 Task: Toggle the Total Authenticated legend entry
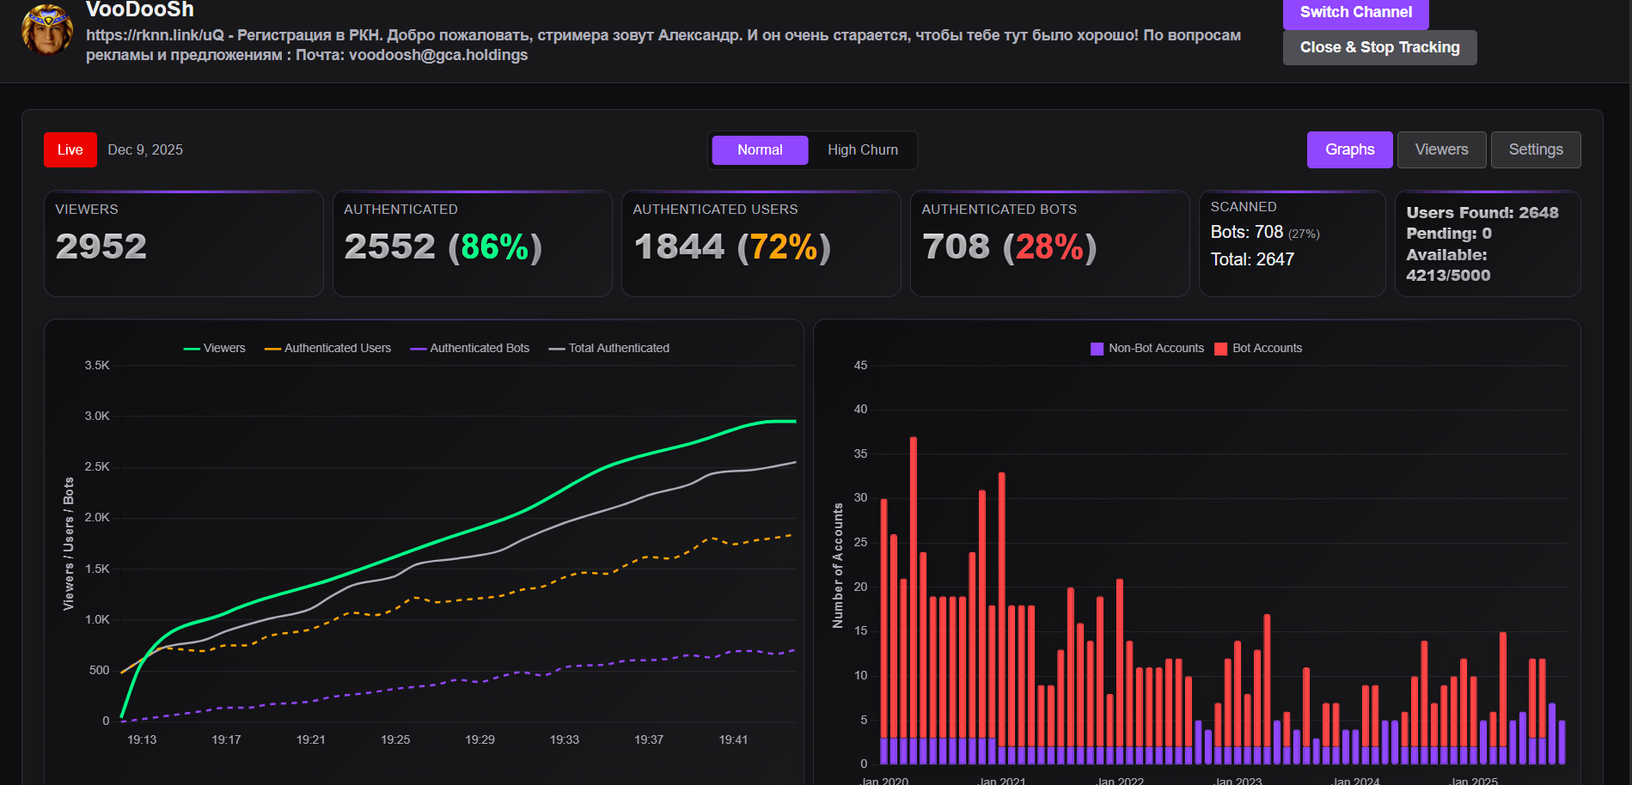[608, 348]
